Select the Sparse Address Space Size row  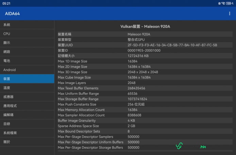tap(145, 126)
